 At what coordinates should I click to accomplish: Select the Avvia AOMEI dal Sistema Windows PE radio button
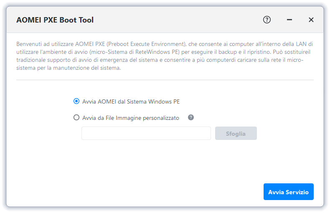click(76, 101)
